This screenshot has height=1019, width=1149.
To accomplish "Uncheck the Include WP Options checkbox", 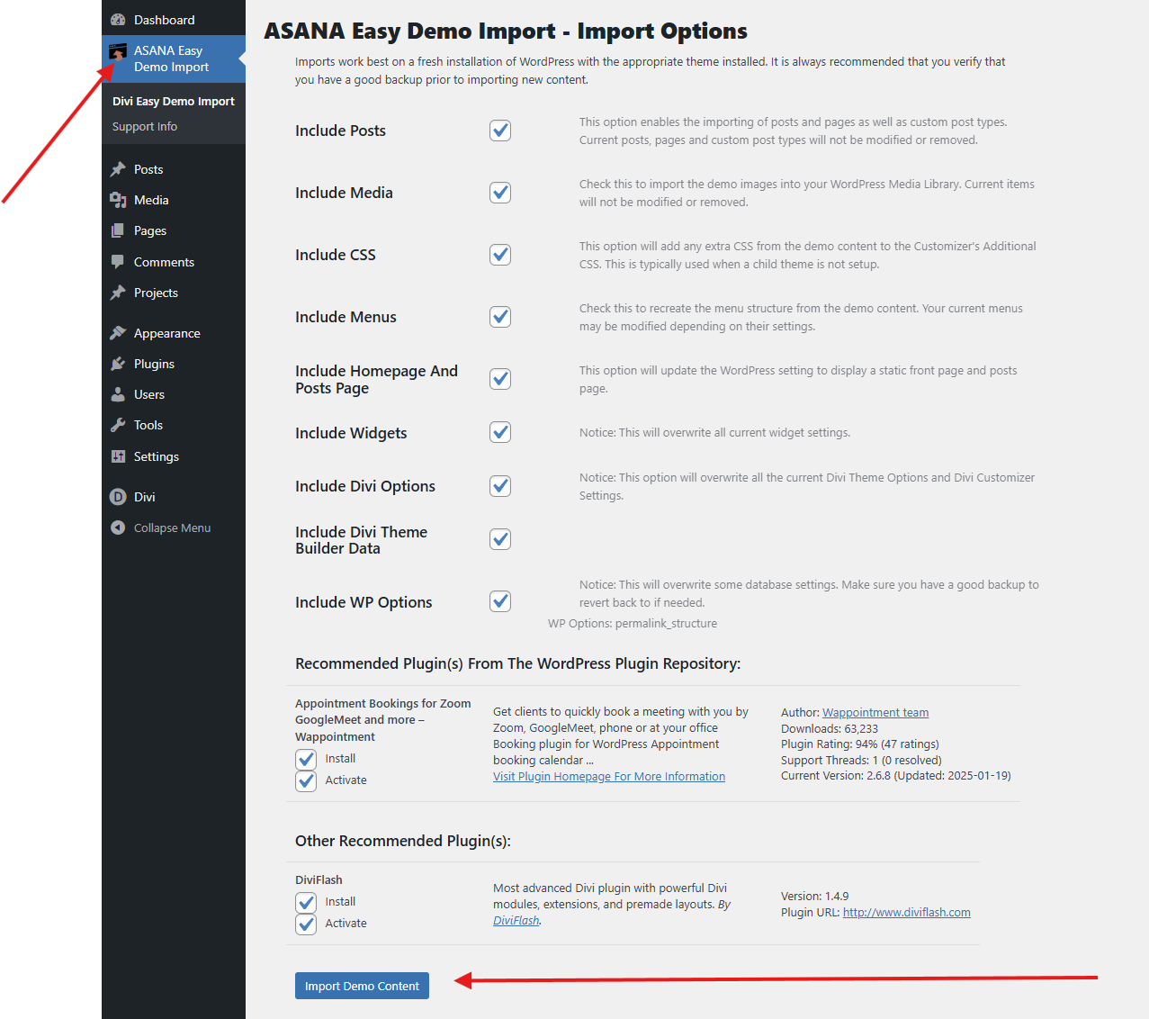I will coord(500,601).
